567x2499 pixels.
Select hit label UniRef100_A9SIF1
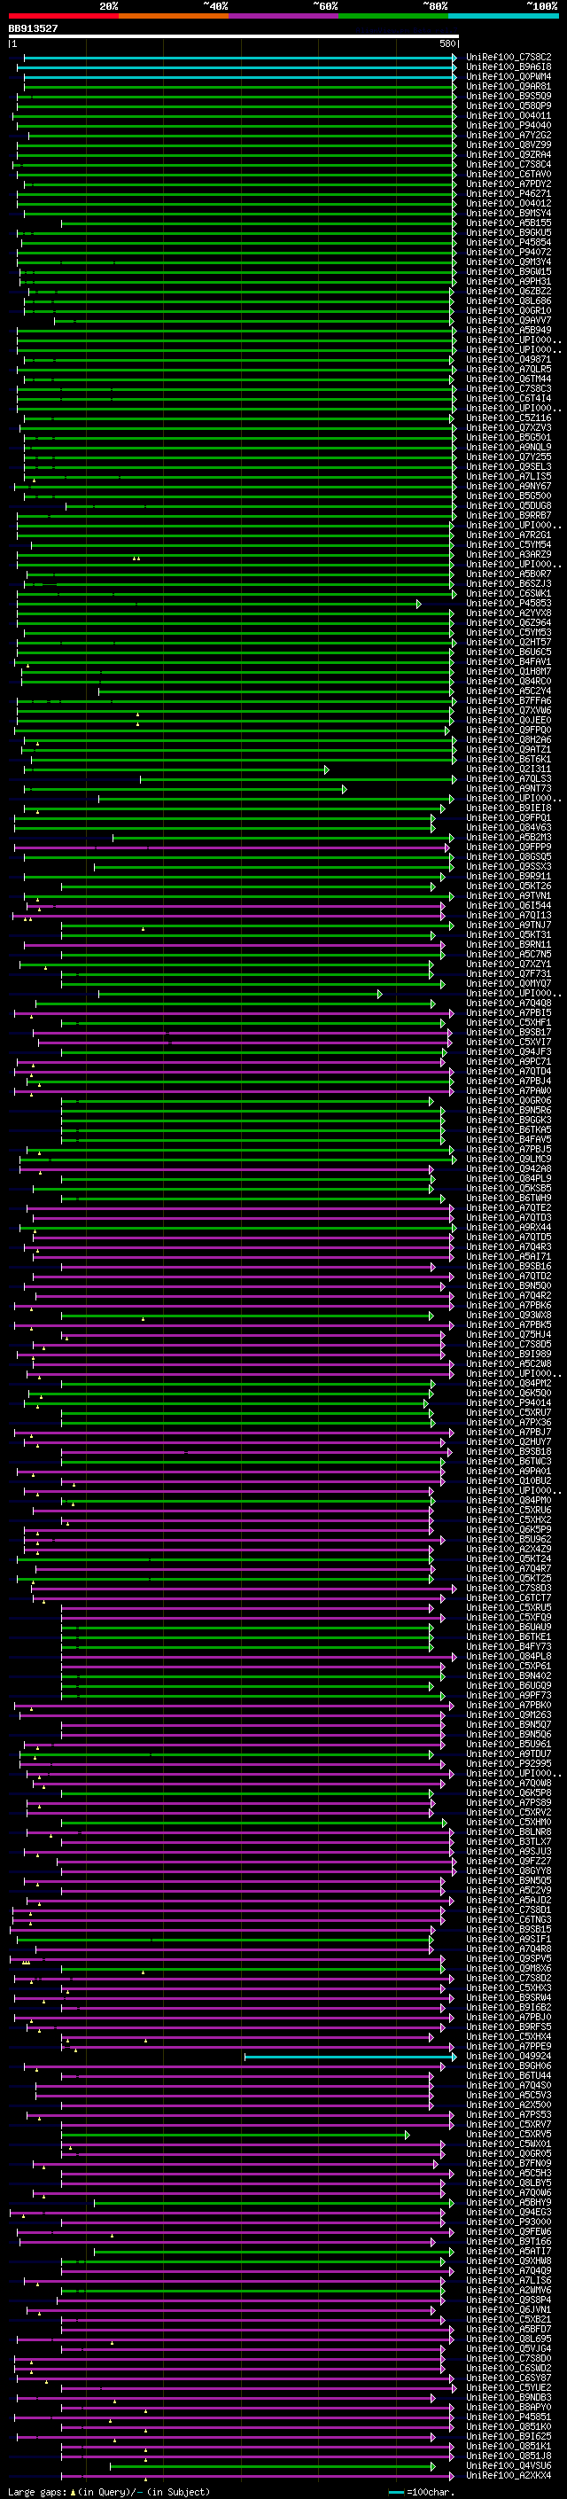[508, 1940]
